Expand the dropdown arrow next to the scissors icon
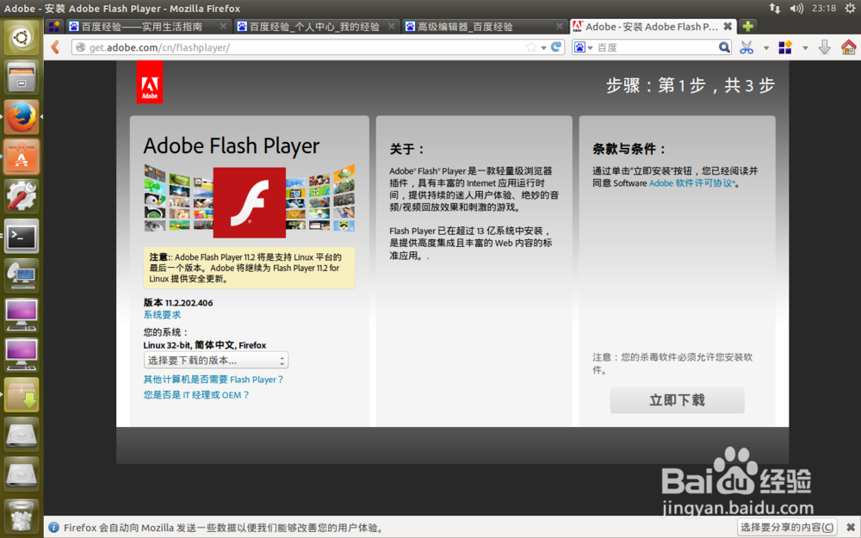 click(x=766, y=46)
